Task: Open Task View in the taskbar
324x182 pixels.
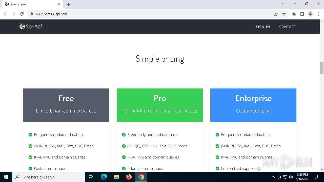Action: coord(91,177)
